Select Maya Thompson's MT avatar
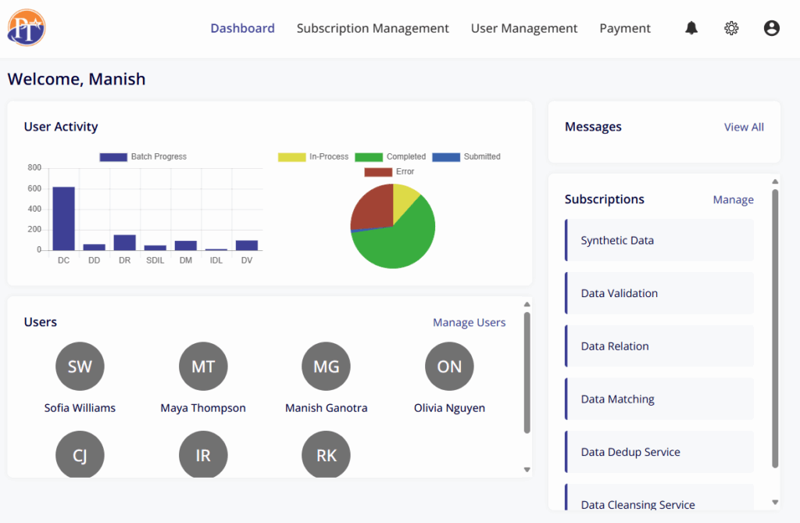This screenshot has height=523, width=800. pos(203,367)
